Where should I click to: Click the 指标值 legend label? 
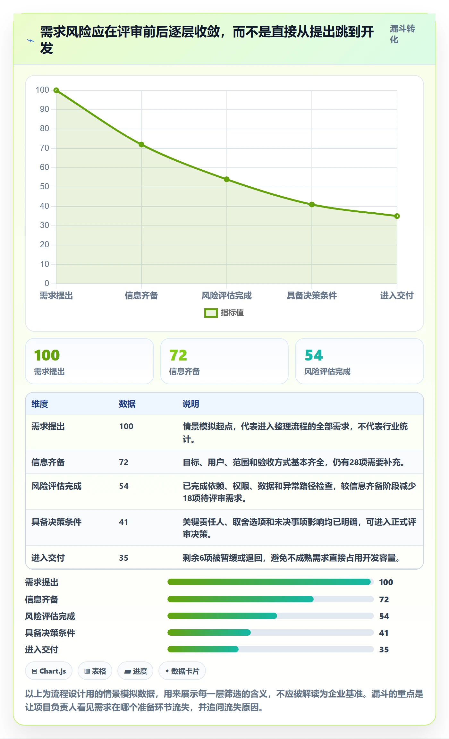[x=232, y=313]
